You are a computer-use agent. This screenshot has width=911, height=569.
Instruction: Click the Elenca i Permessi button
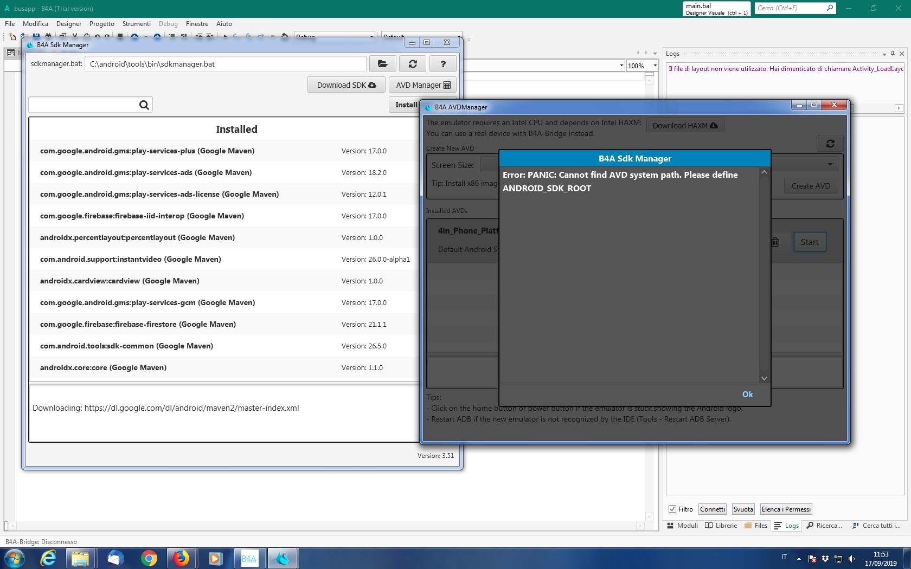786,509
